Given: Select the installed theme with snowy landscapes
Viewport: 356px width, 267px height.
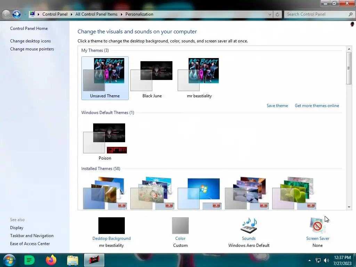Looking at the screenshot, I should point(246,193).
